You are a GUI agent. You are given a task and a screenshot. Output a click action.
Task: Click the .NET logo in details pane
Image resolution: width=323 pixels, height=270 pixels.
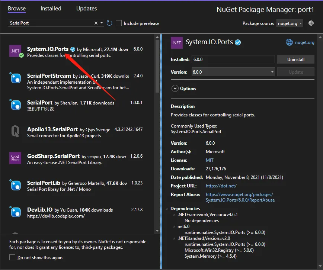point(177,43)
